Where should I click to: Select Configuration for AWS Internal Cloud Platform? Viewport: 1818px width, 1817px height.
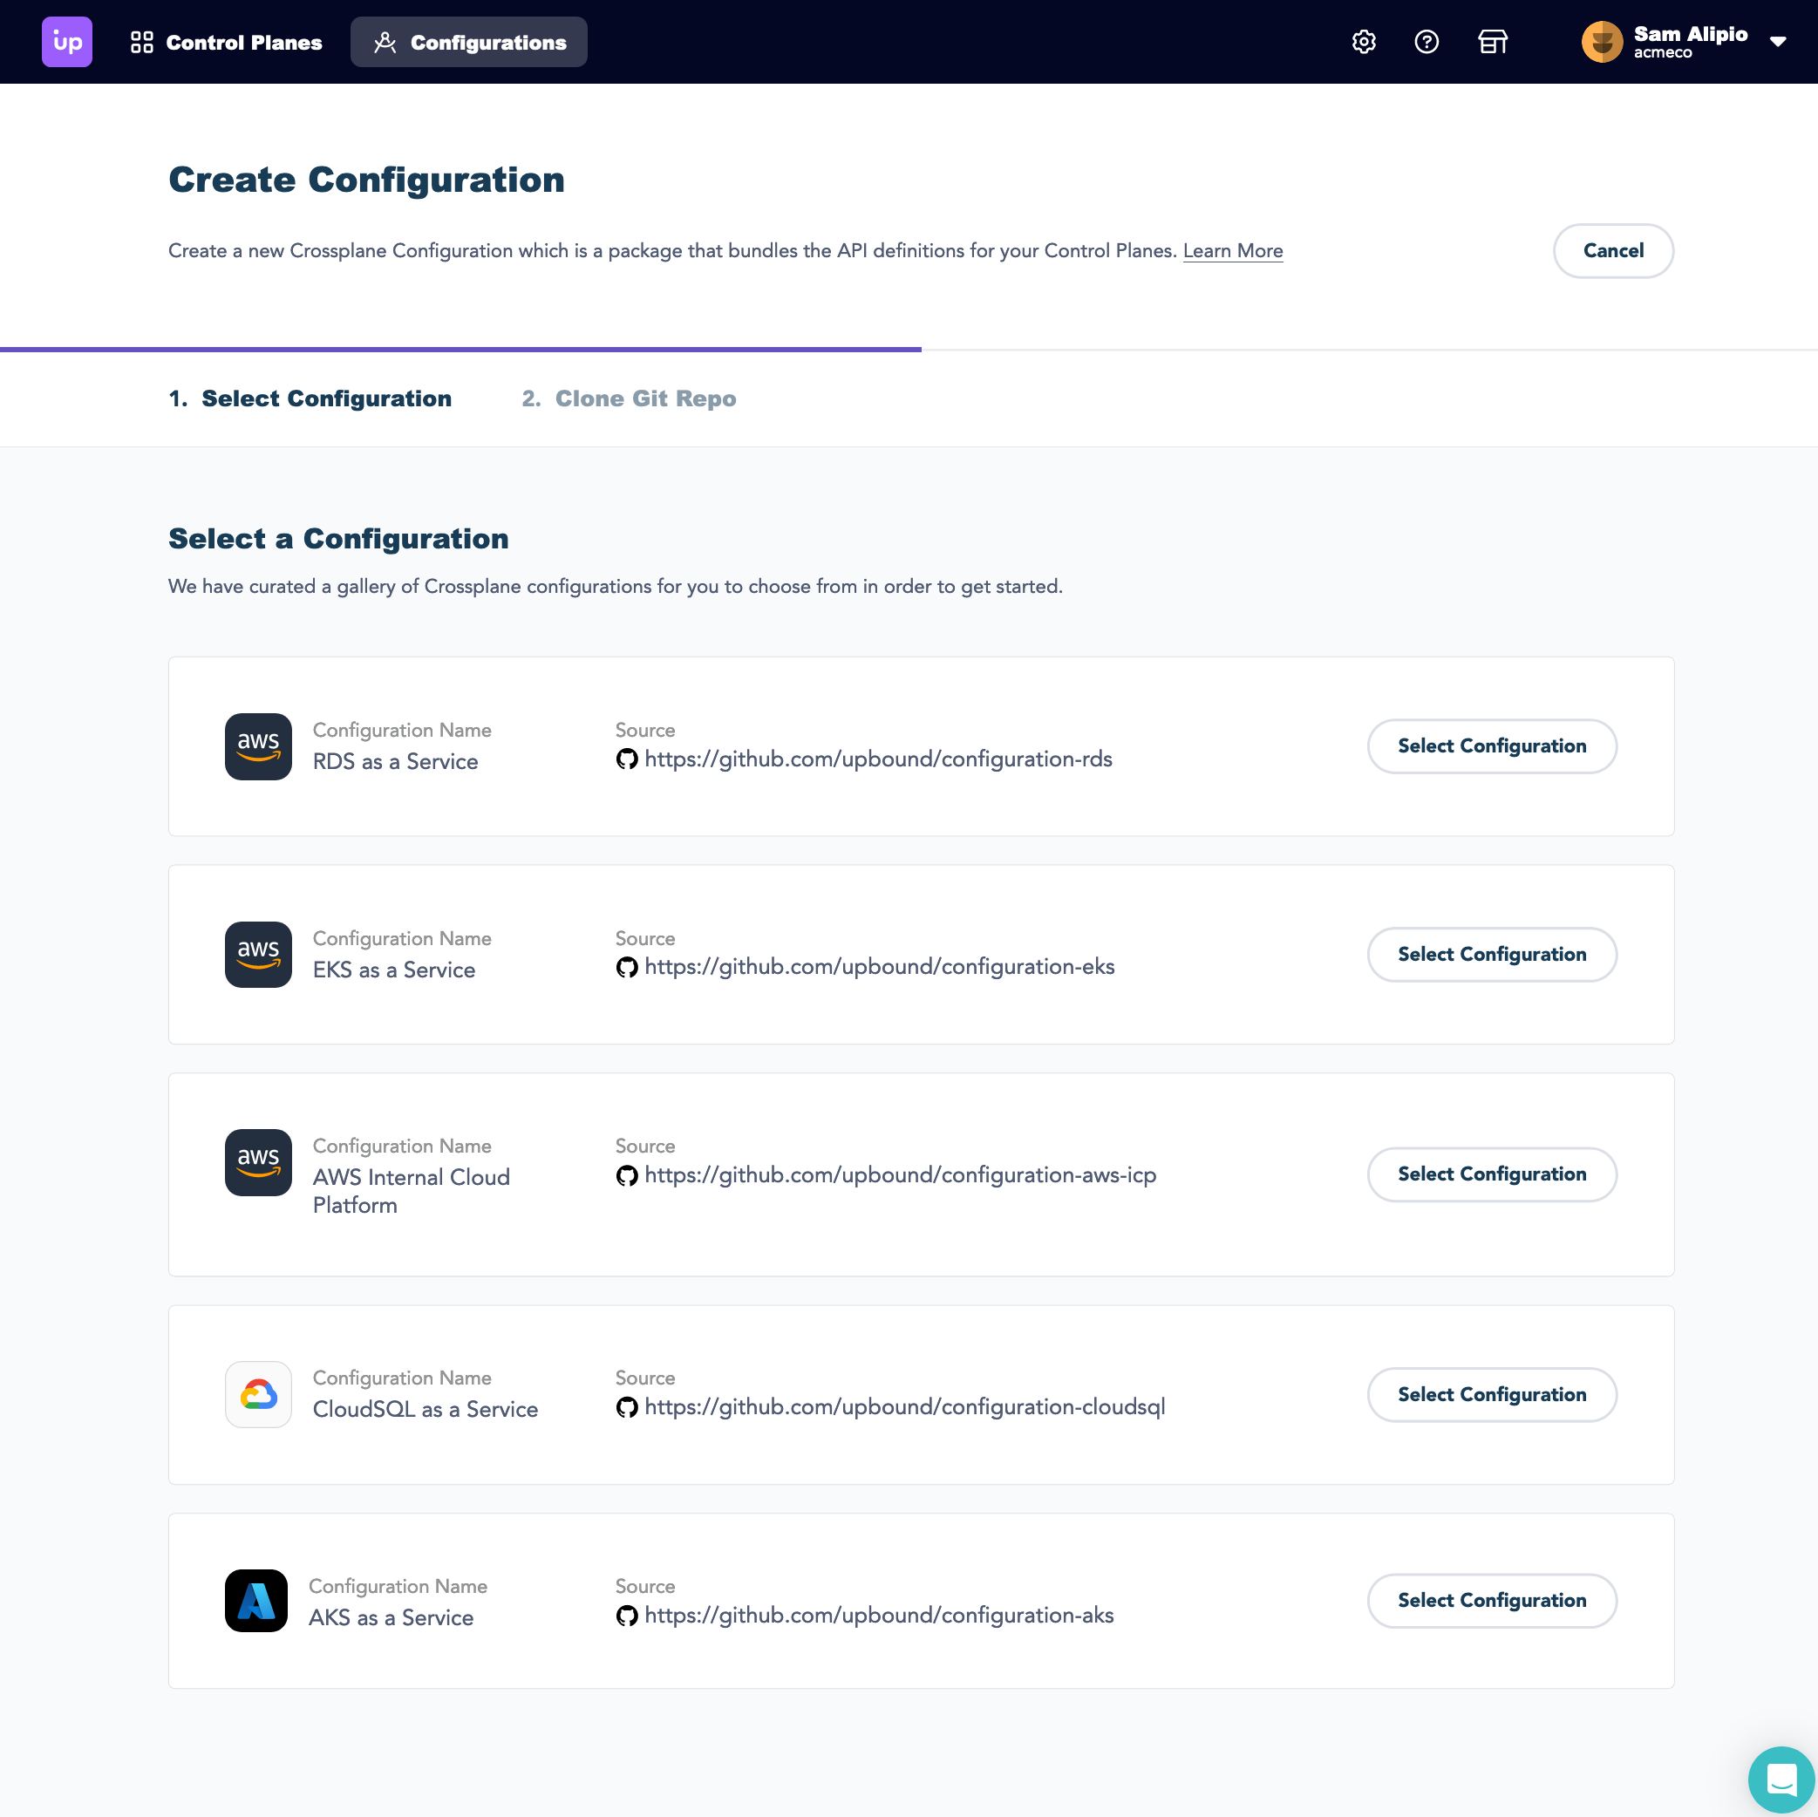point(1492,1174)
